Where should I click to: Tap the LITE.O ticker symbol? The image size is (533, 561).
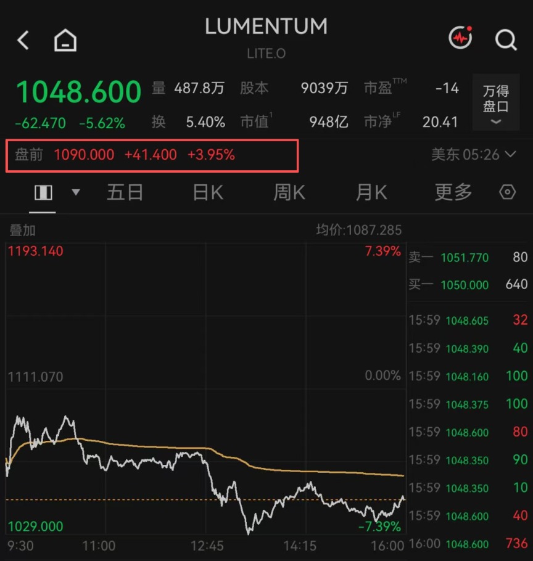[266, 54]
